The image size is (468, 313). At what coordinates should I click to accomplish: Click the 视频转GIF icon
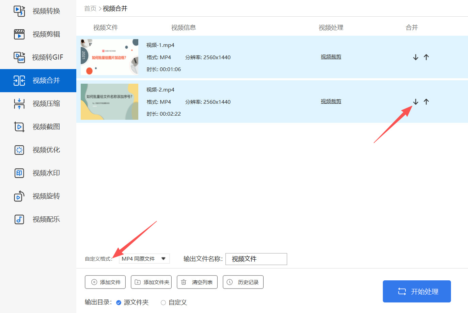(19, 57)
